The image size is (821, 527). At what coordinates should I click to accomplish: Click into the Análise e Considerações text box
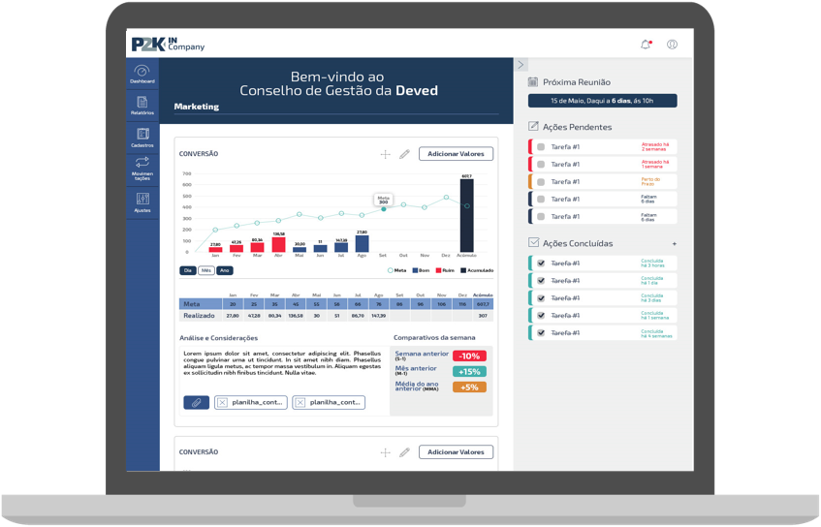pyautogui.click(x=284, y=381)
